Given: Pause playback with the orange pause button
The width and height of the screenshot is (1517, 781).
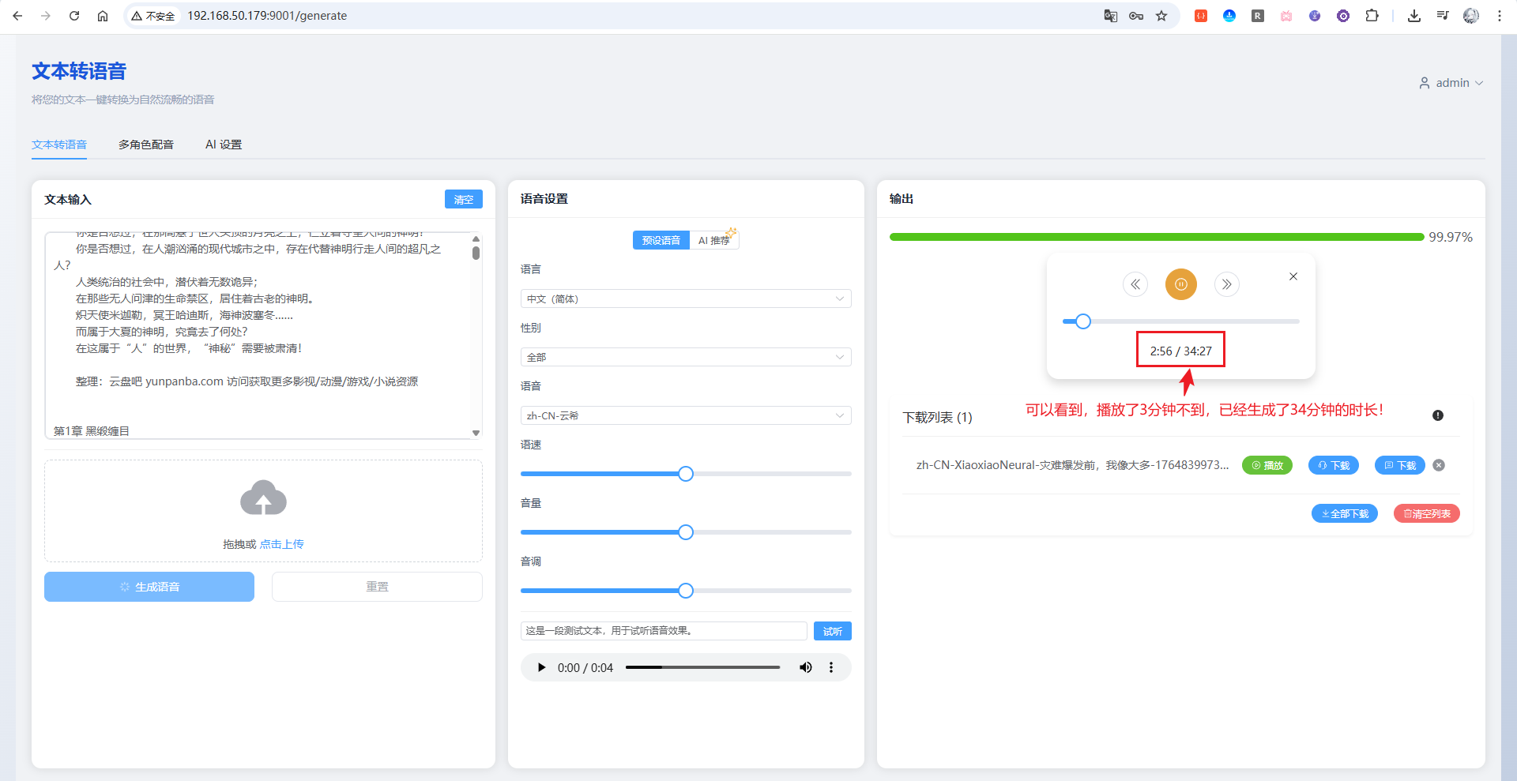Looking at the screenshot, I should pyautogui.click(x=1180, y=284).
